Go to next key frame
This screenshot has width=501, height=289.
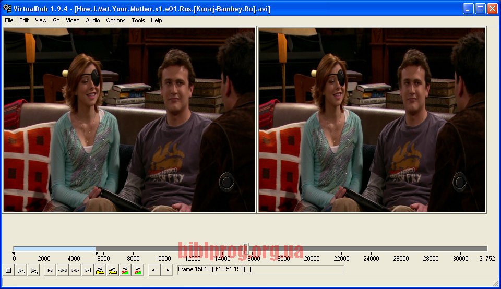pyautogui.click(x=113, y=270)
